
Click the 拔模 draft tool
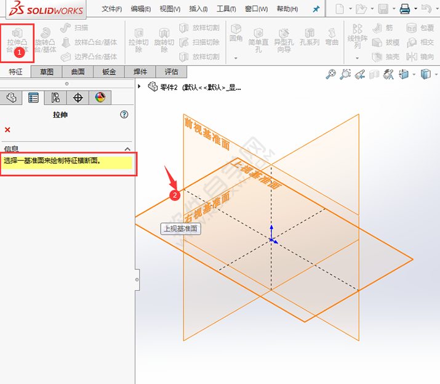click(x=386, y=42)
